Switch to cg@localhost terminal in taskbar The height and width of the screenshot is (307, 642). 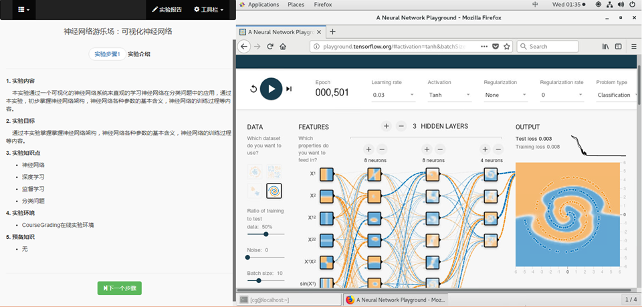(290, 300)
